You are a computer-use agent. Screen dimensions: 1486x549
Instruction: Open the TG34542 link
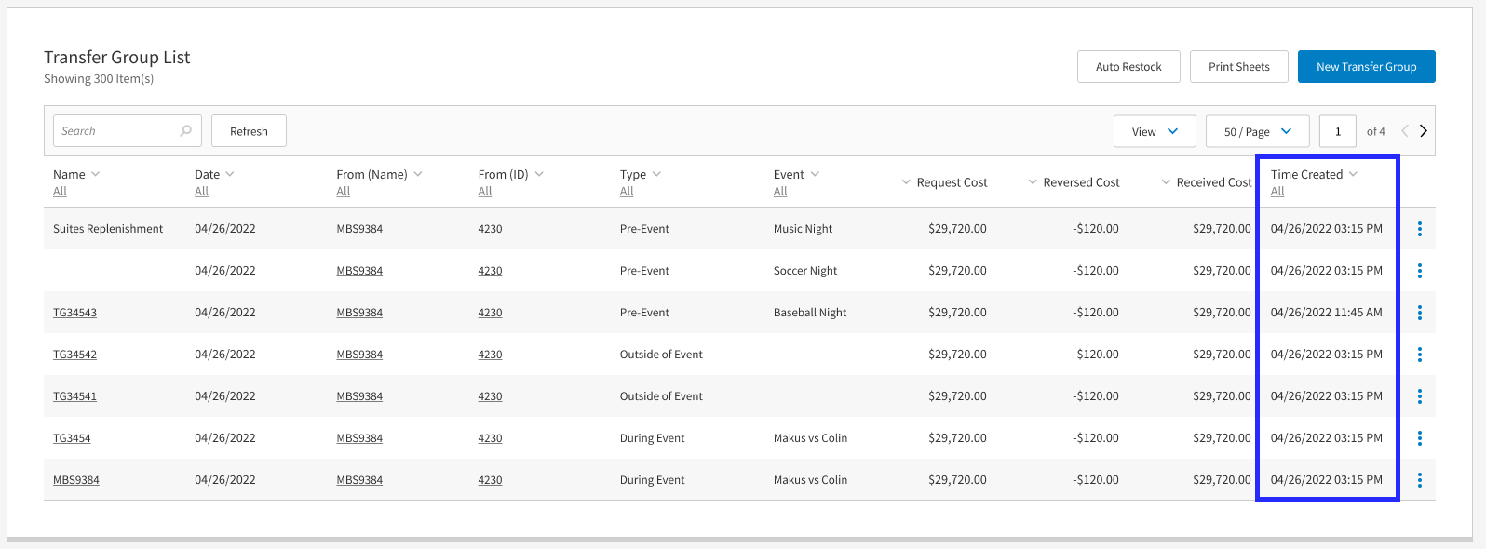click(x=74, y=355)
